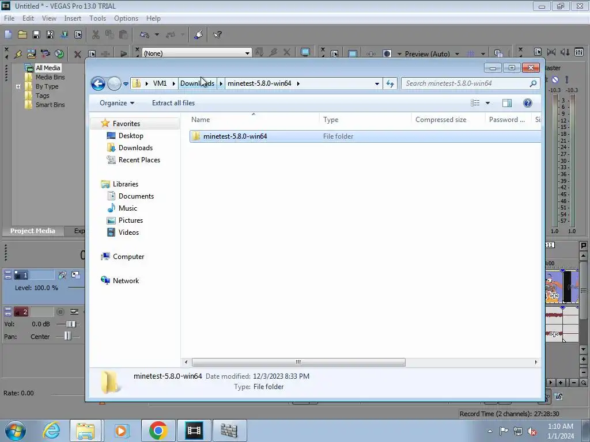
Task: Open Downloads in Explorer Favorites
Action: pos(135,148)
